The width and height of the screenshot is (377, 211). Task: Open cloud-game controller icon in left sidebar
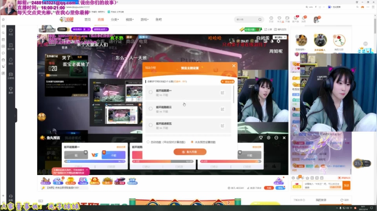[x=11, y=76]
